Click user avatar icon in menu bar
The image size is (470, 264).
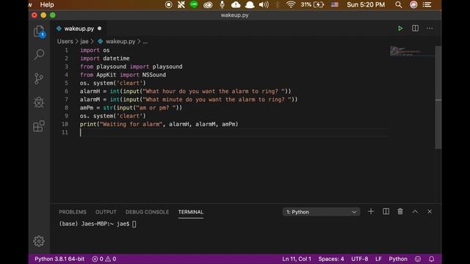(x=413, y=5)
